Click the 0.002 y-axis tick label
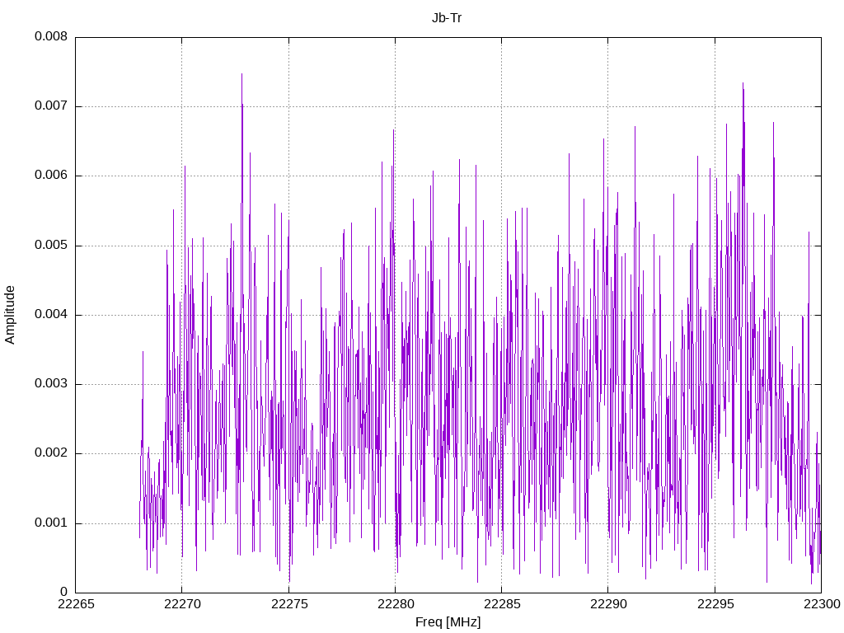The width and height of the screenshot is (844, 633). coord(51,453)
